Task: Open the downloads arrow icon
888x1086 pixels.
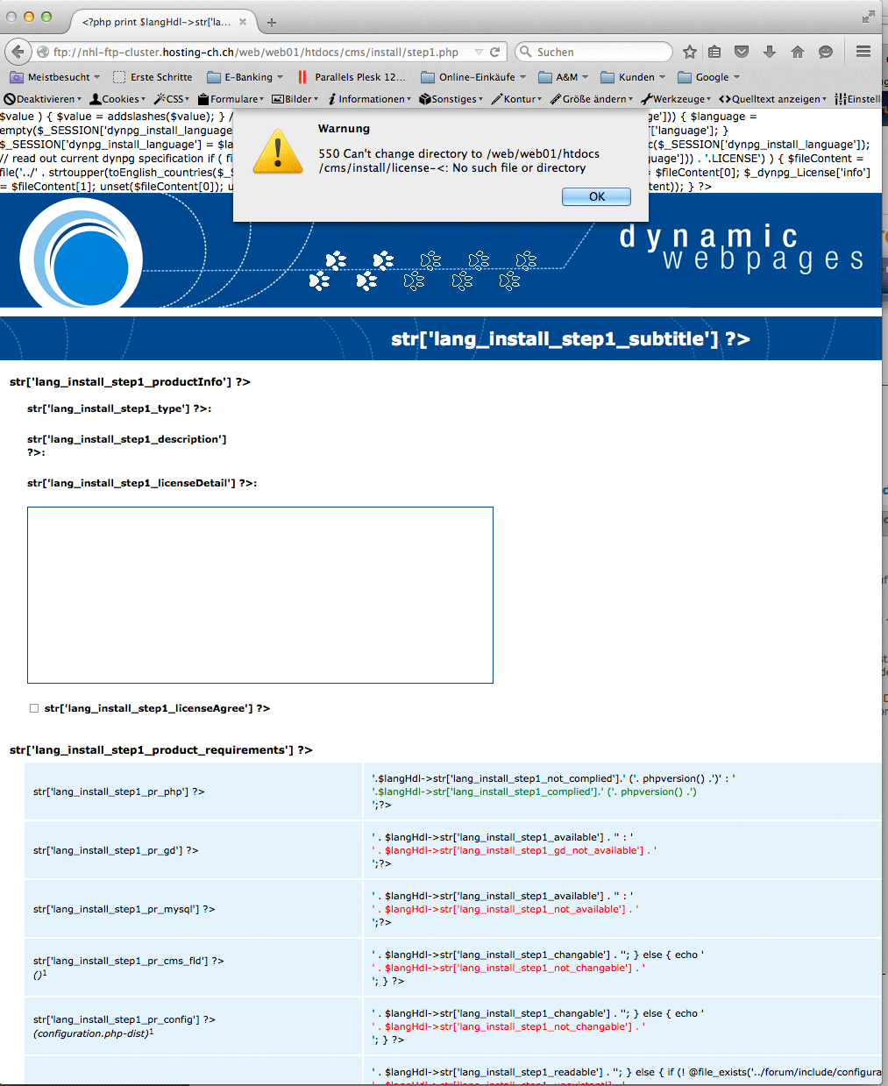Action: [770, 52]
